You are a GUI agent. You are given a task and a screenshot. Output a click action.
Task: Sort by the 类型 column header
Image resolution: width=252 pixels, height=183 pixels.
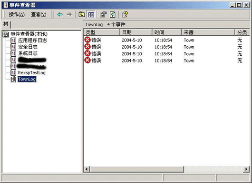tap(101, 32)
